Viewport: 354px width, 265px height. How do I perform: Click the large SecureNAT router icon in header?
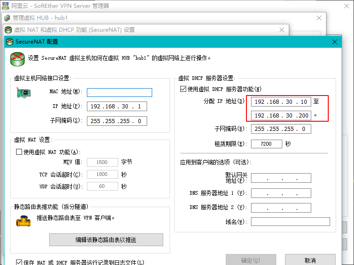click(x=17, y=59)
